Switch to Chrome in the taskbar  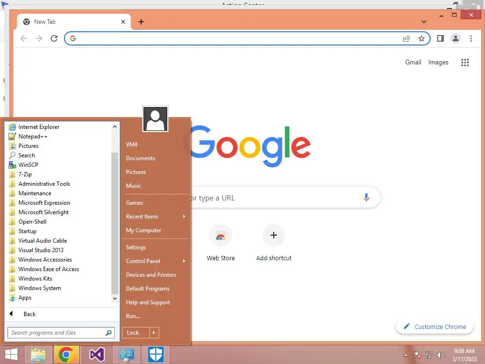66,355
